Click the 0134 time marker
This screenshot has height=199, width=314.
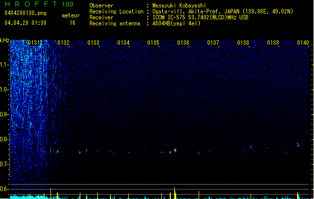(x=123, y=43)
